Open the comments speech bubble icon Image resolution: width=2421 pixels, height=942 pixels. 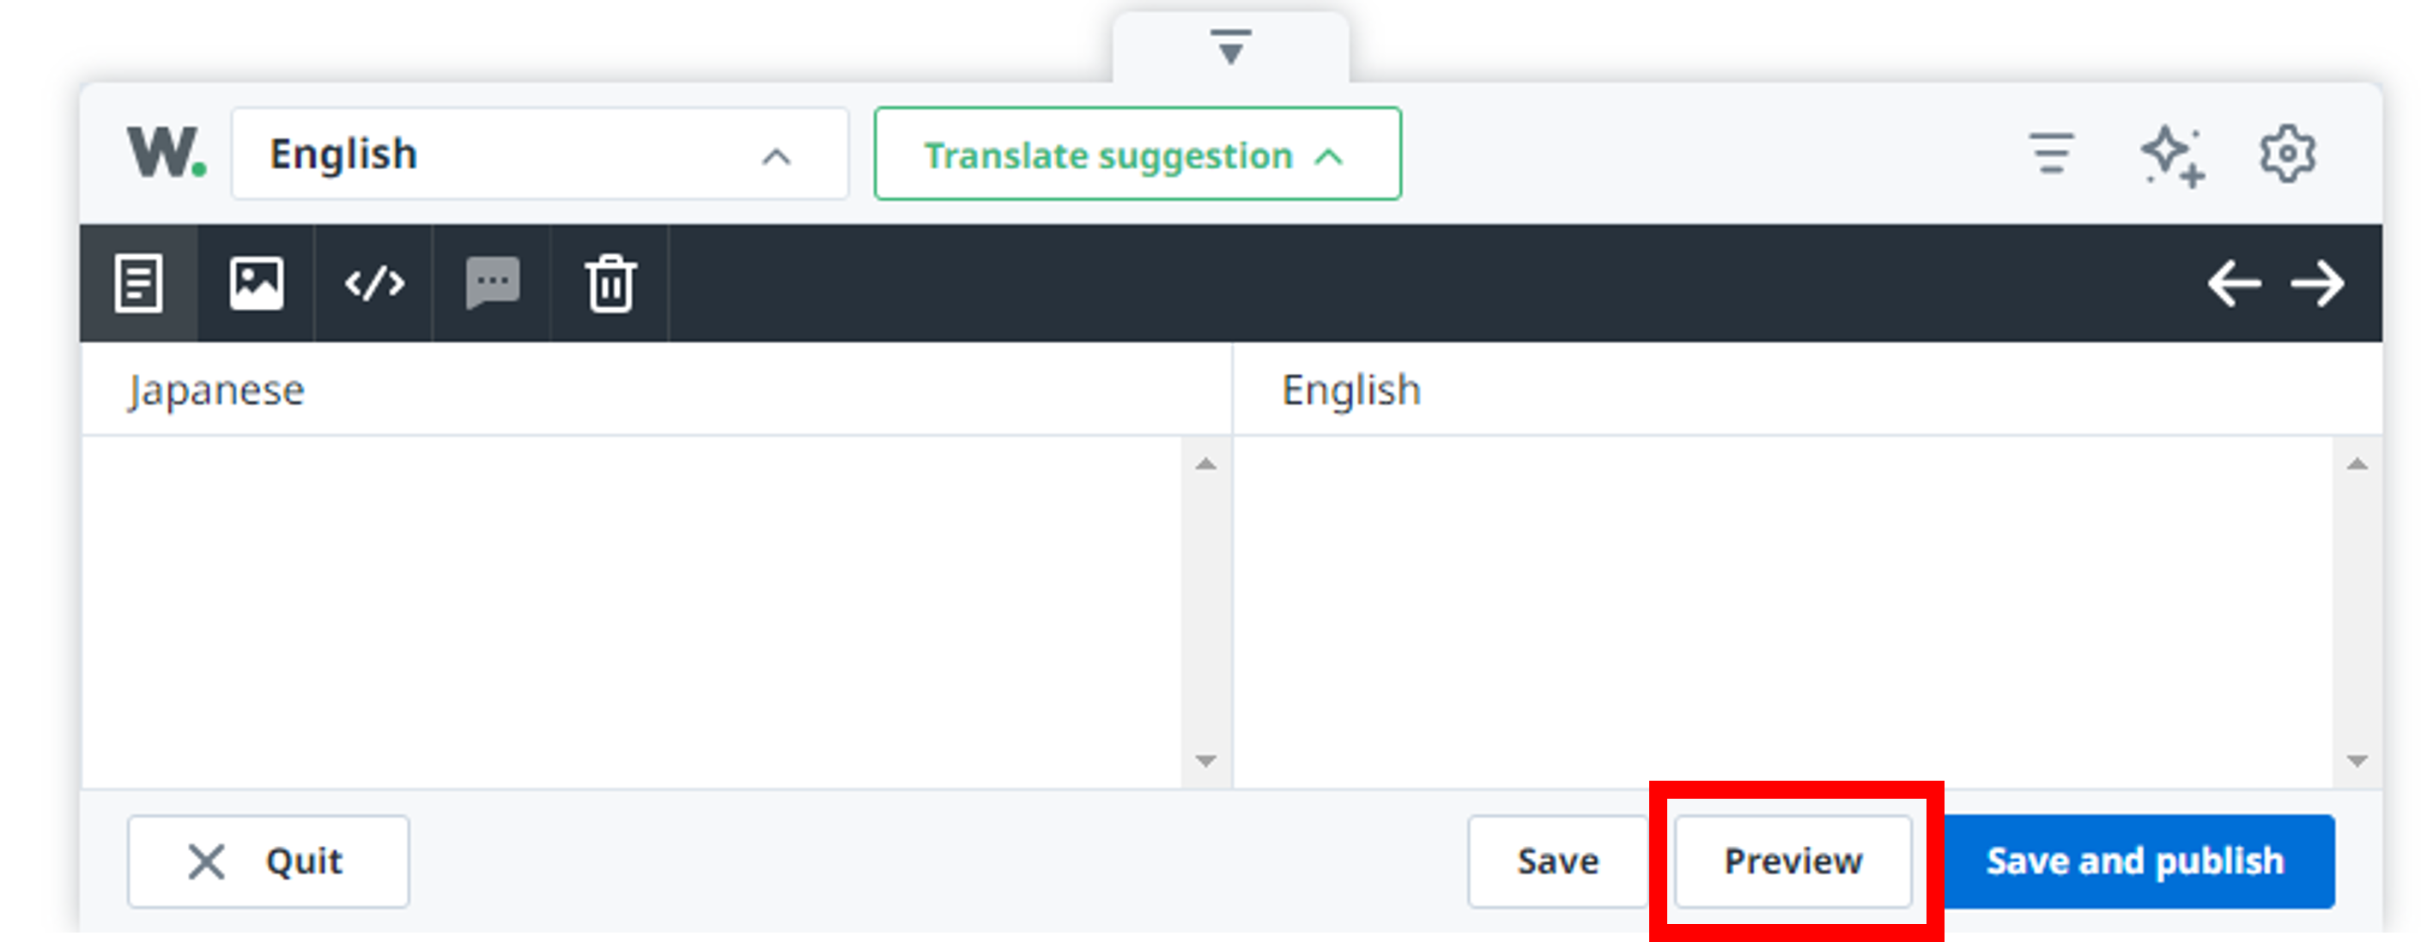point(493,283)
